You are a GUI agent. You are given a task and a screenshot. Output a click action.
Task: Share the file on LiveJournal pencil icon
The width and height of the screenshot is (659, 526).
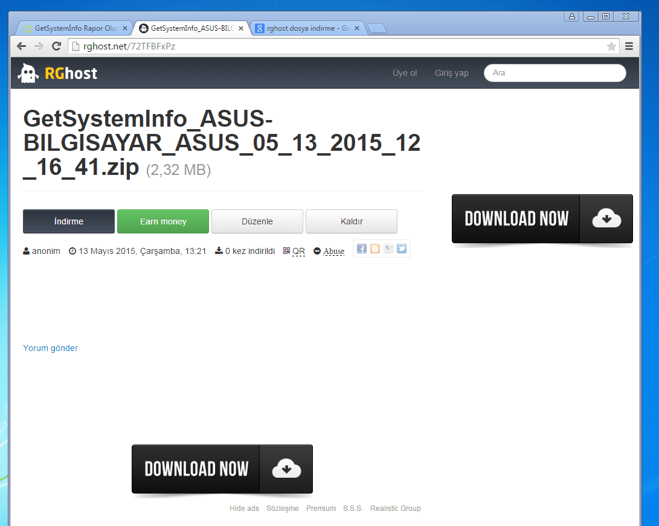click(x=388, y=249)
